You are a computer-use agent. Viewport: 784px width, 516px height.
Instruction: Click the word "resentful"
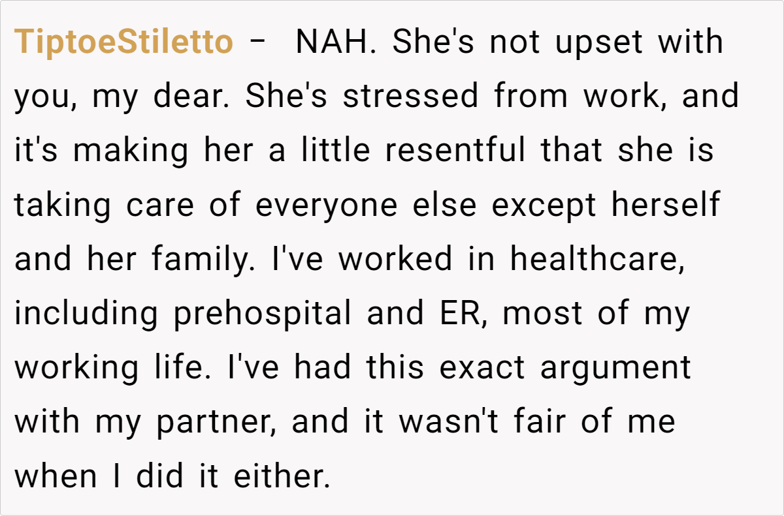point(455,151)
